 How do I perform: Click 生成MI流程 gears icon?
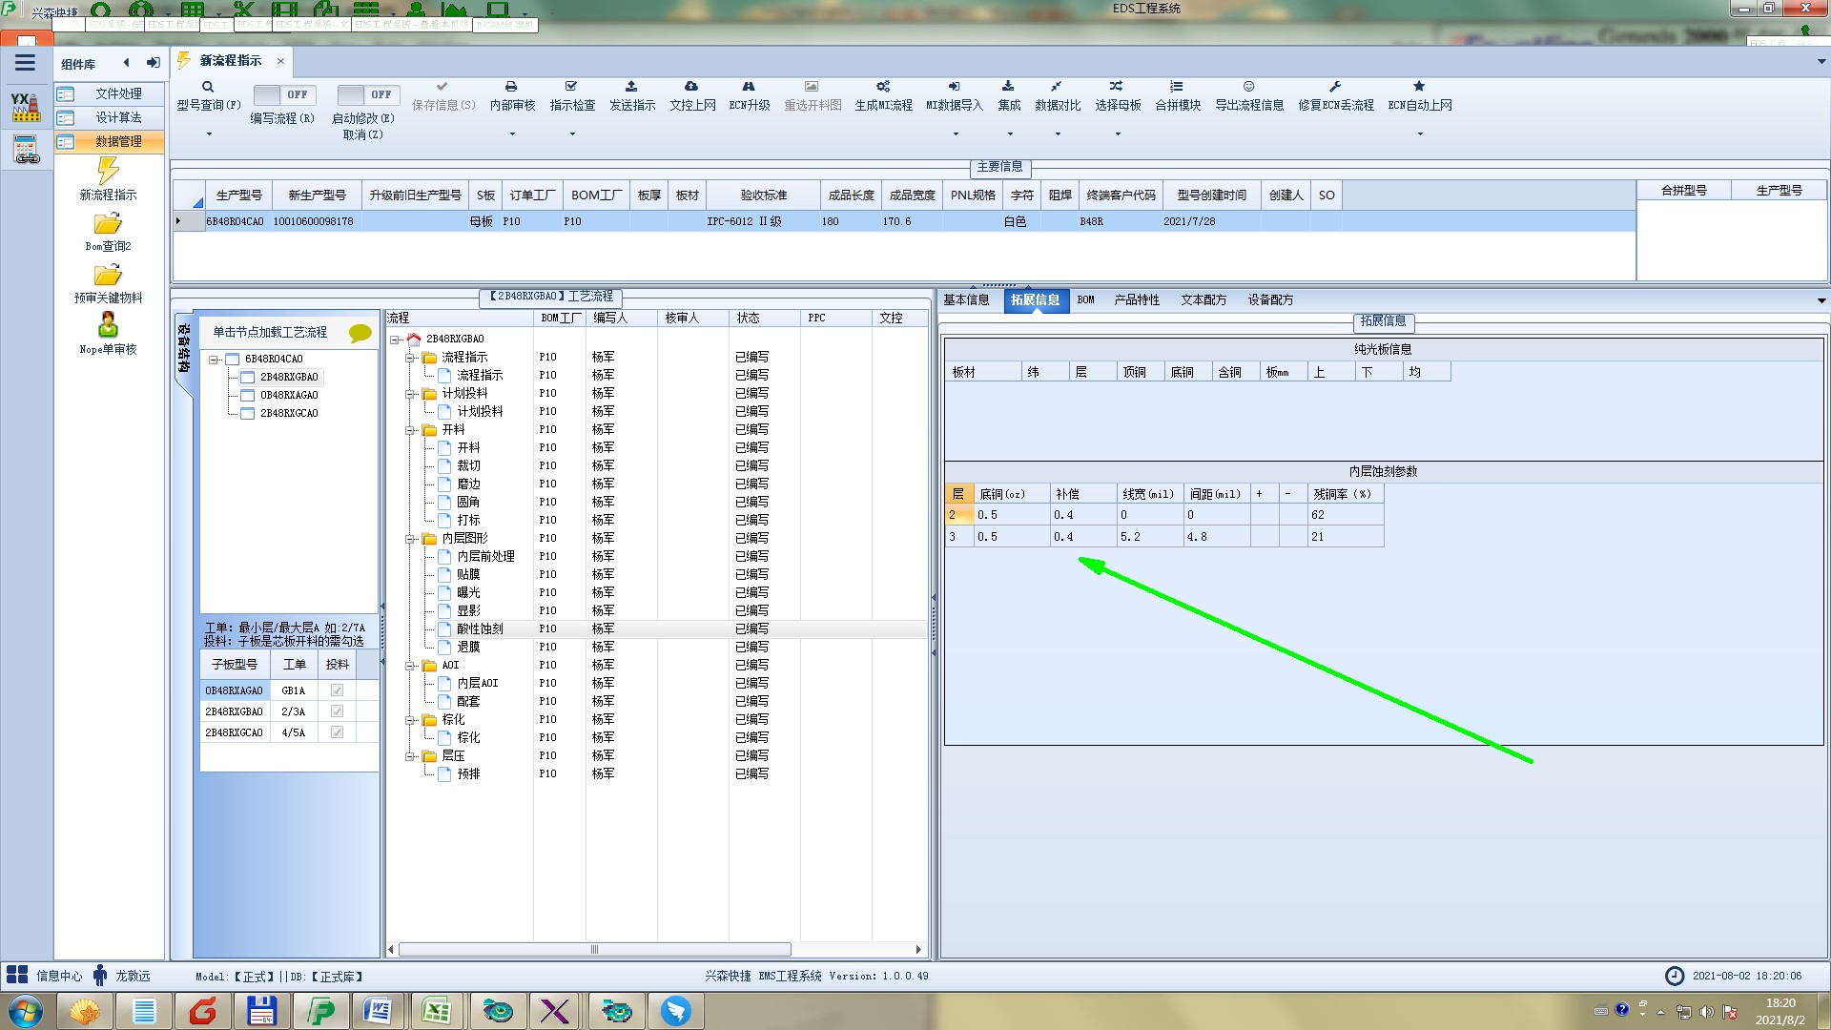(x=883, y=87)
